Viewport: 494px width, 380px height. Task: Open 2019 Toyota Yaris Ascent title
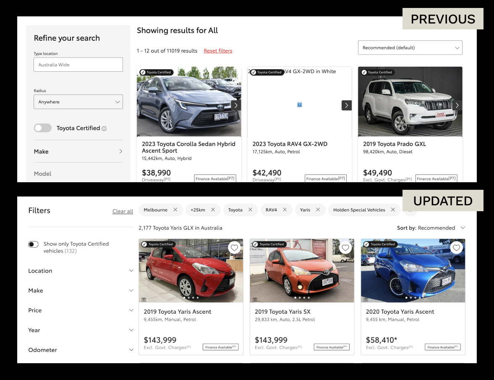point(178,312)
